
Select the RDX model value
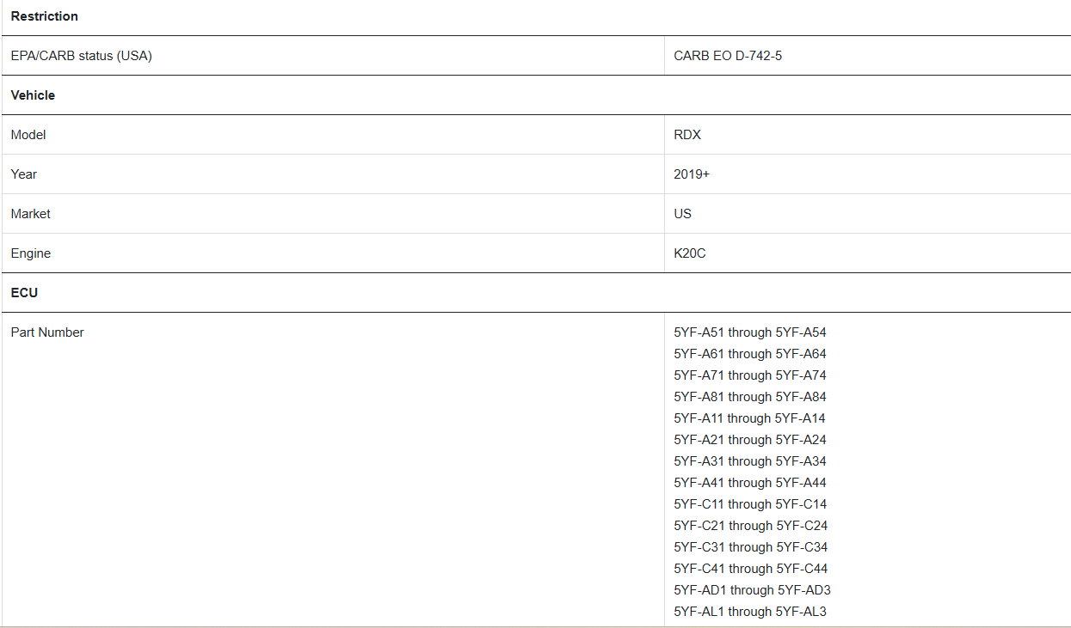(x=687, y=135)
